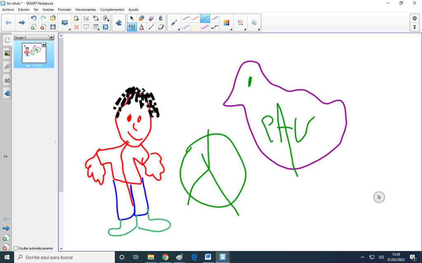Open the Insertar menu
This screenshot has height=263, width=422.
(48, 9)
